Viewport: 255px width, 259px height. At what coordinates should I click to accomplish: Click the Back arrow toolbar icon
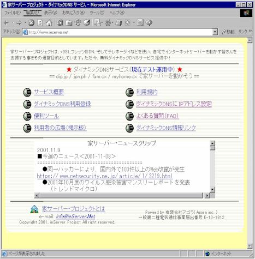(7, 23)
